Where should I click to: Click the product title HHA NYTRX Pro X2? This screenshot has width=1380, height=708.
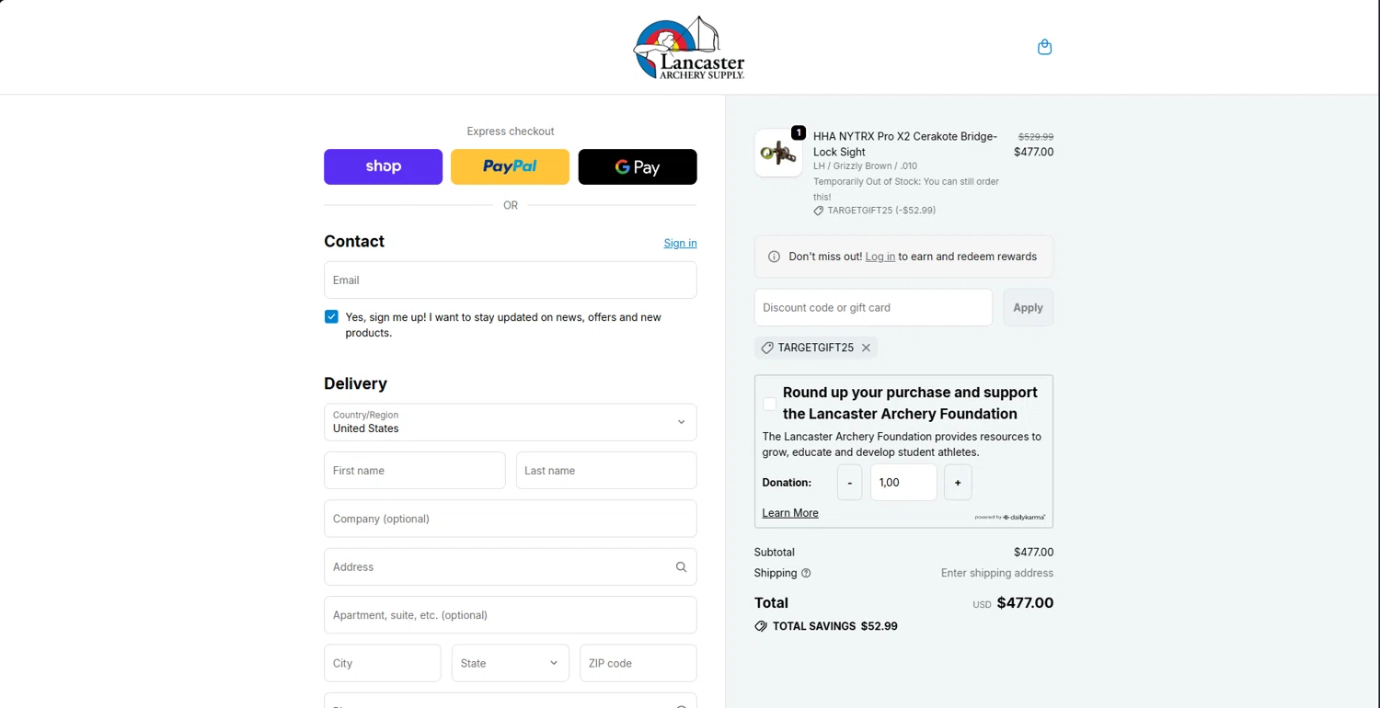(x=905, y=143)
